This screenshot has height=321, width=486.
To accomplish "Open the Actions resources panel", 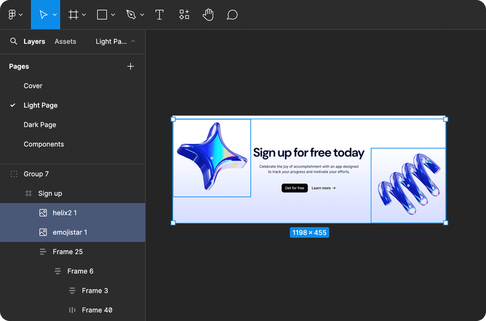I will tap(184, 14).
